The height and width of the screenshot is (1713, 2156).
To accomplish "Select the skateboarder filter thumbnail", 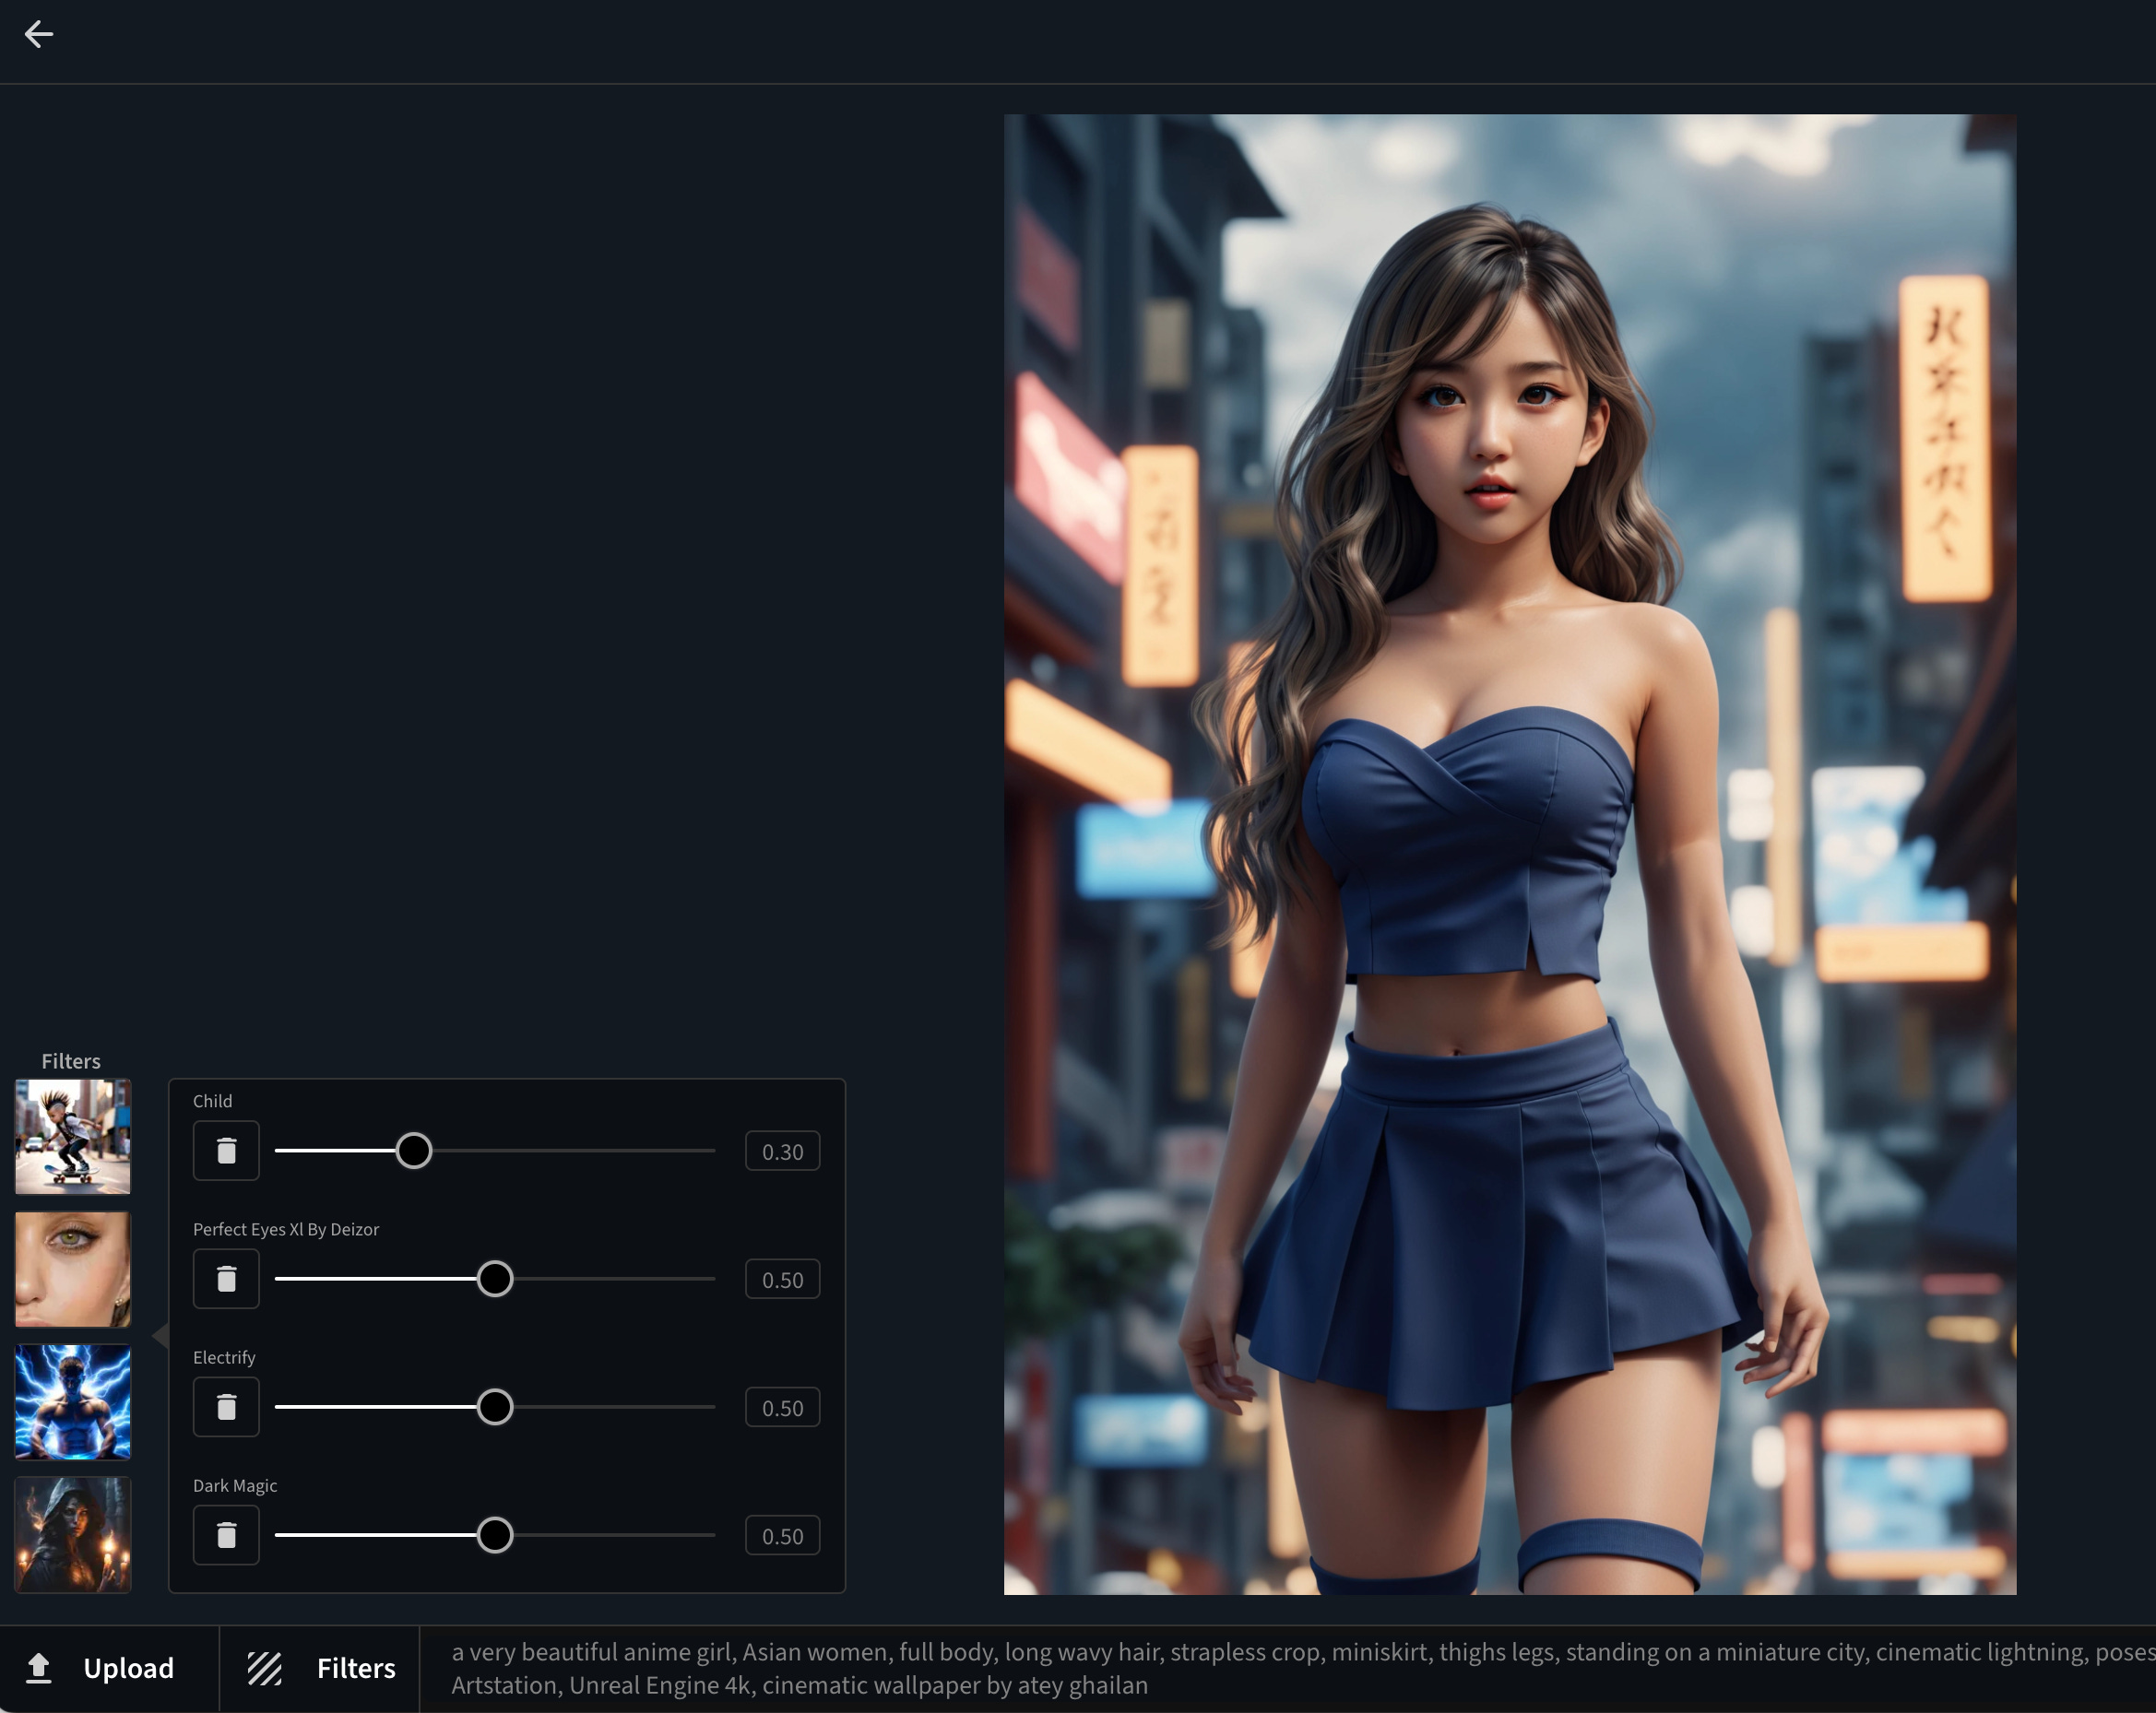I will 73,1137.
